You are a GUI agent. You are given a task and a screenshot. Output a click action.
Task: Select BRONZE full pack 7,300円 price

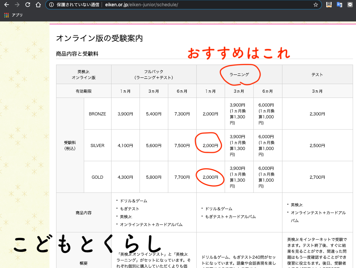pyautogui.click(x=182, y=114)
